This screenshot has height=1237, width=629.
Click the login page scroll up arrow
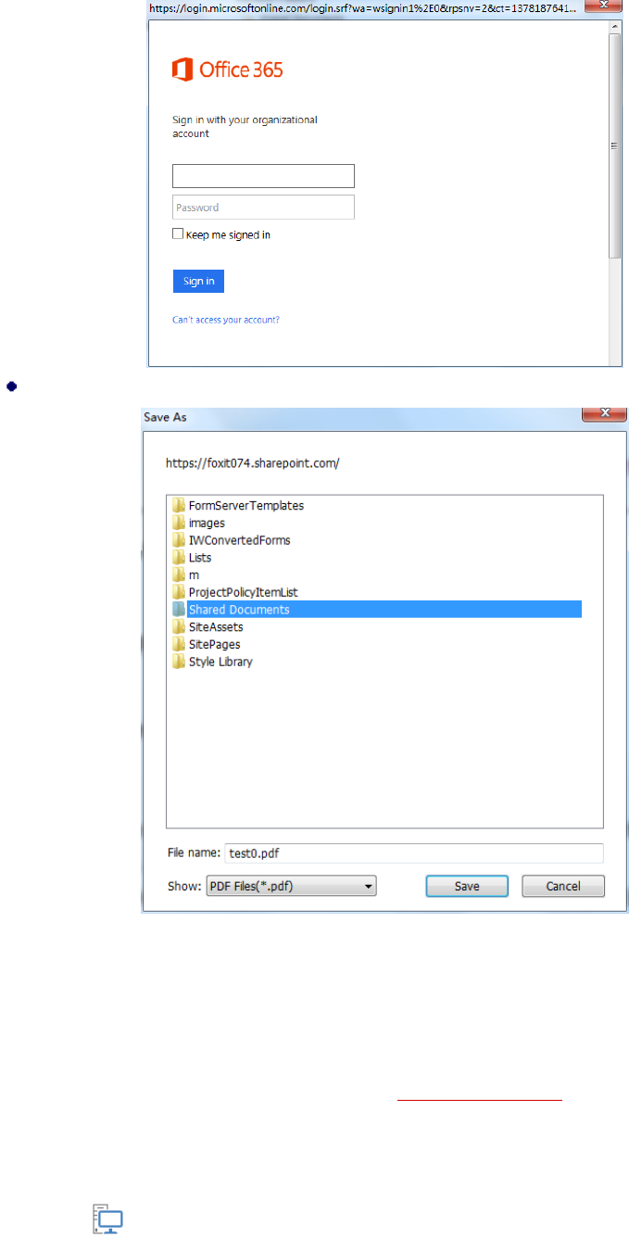tap(615, 27)
